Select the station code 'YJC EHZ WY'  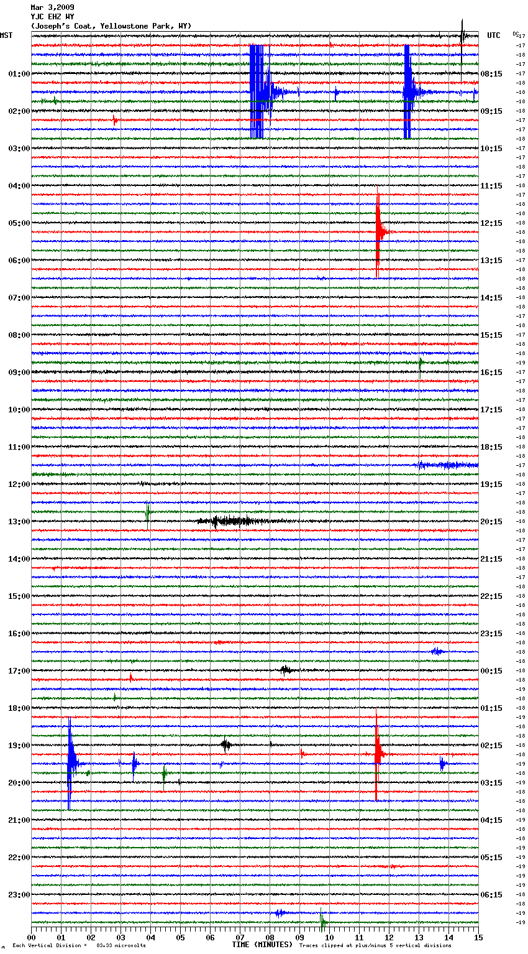pyautogui.click(x=52, y=17)
